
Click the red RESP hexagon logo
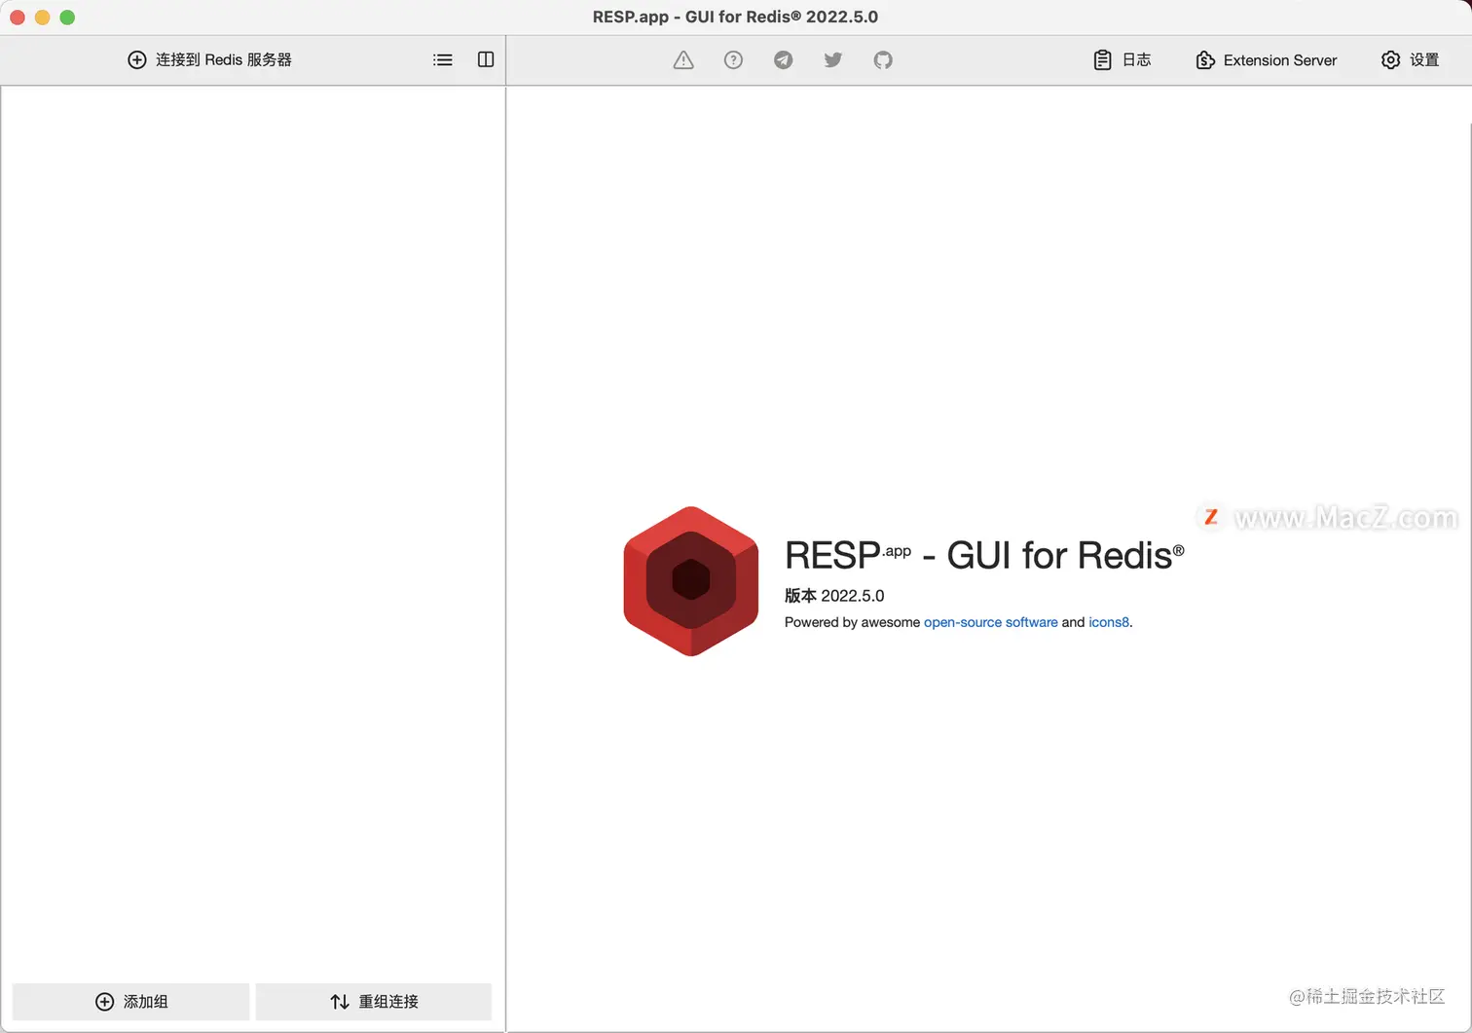click(691, 581)
